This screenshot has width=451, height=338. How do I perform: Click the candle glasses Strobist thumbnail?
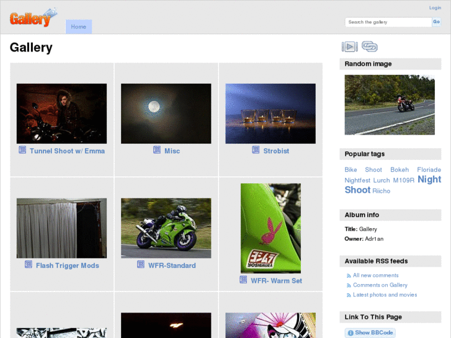(270, 113)
